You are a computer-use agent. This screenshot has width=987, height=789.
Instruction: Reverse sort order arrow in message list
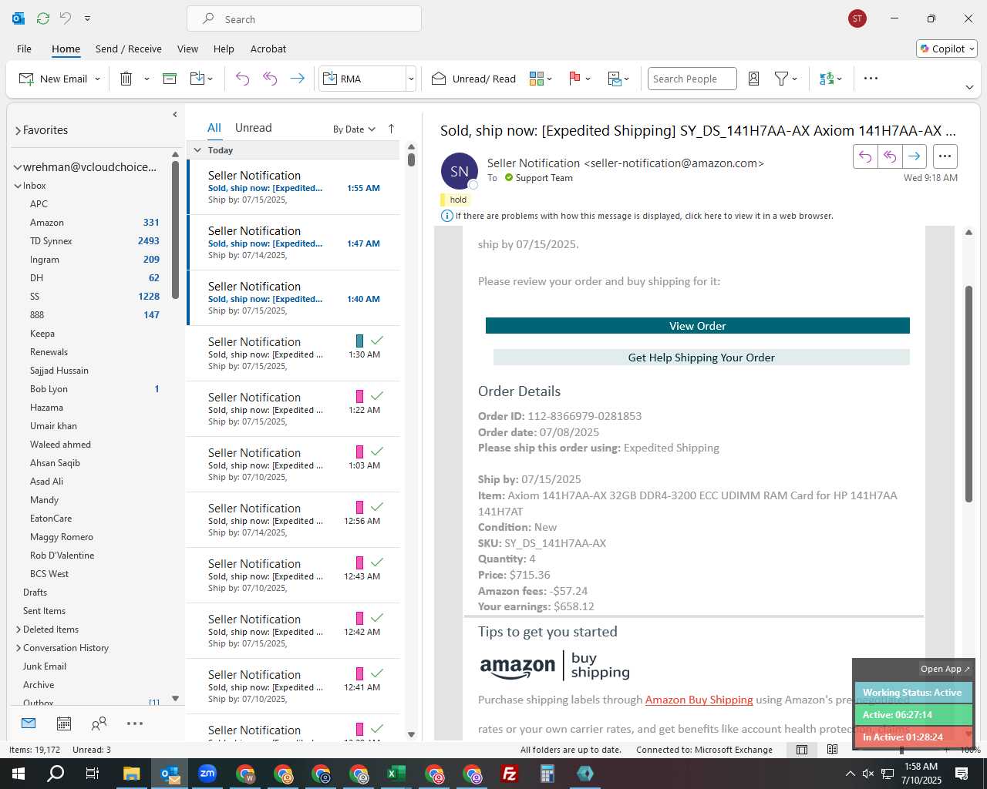pos(391,129)
